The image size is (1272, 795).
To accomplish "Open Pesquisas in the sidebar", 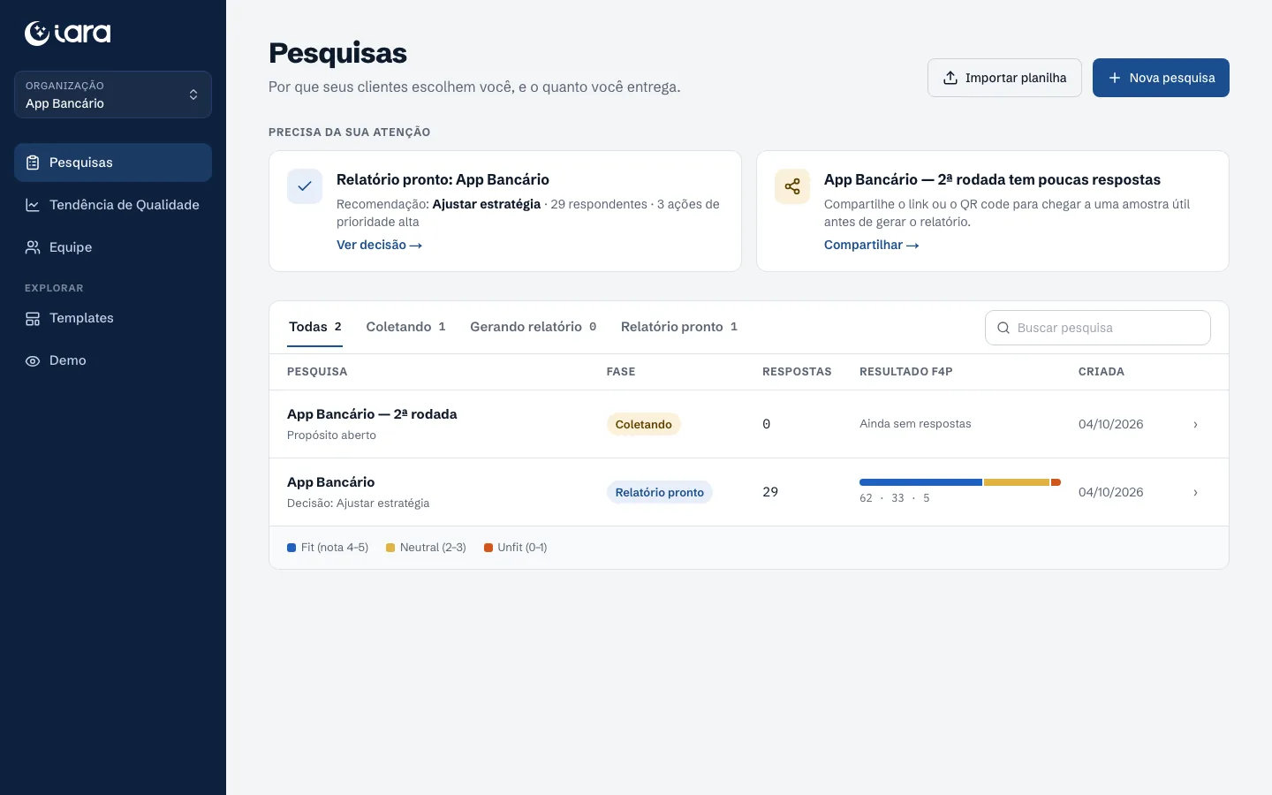I will [113, 163].
